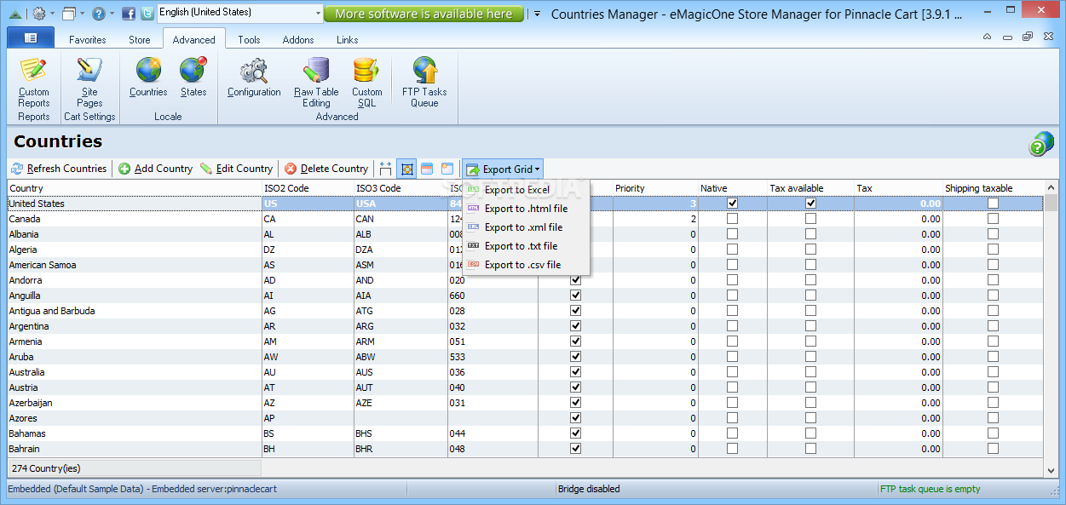1066x505 pixels.
Task: Check Tax available for Albania
Action: tap(810, 234)
